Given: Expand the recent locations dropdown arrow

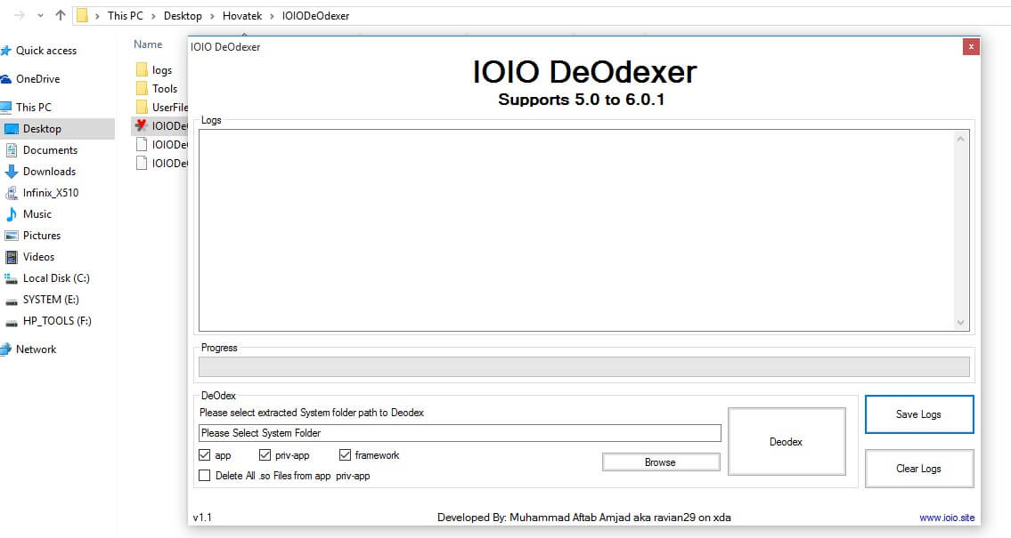Looking at the screenshot, I should tap(40, 15).
